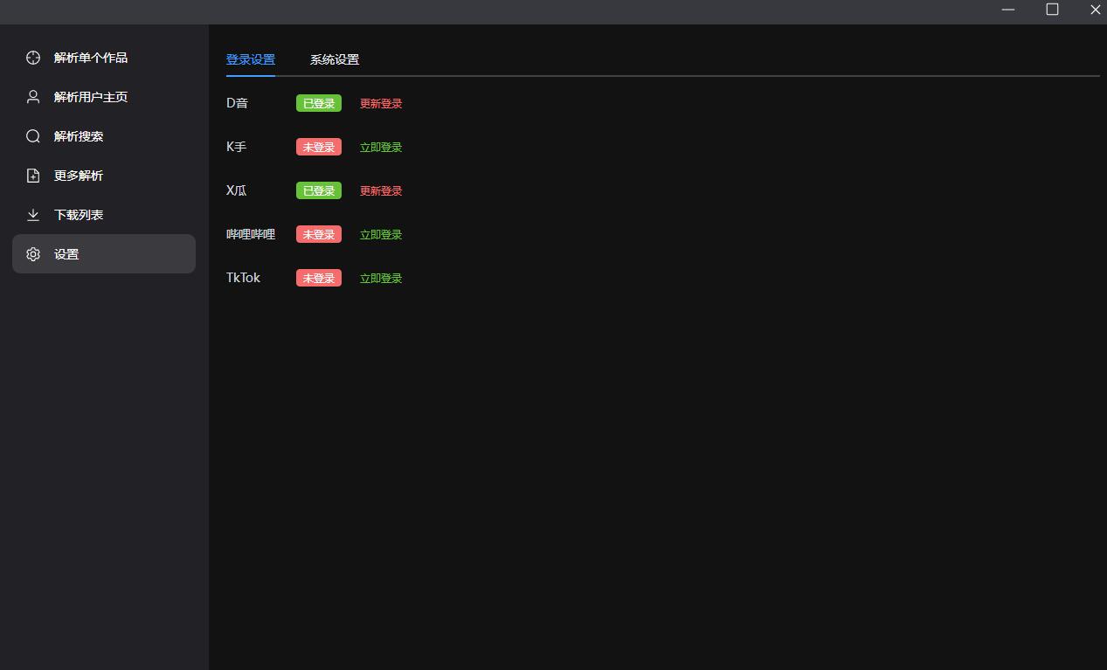Select the 设置 sidebar entry

(104, 254)
